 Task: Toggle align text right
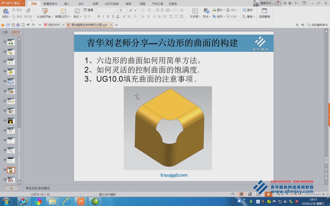(x=154, y=16)
